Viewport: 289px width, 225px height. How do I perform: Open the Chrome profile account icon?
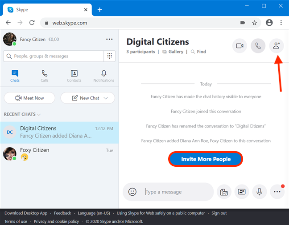click(x=269, y=23)
